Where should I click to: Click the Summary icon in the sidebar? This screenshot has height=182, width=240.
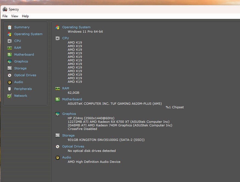click(x=10, y=27)
